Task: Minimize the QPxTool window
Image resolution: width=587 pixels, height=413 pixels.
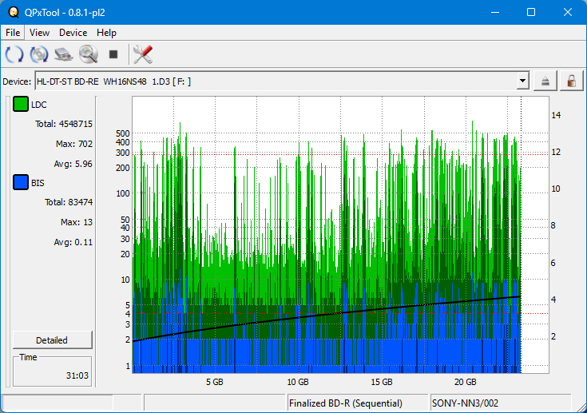Action: pos(495,12)
